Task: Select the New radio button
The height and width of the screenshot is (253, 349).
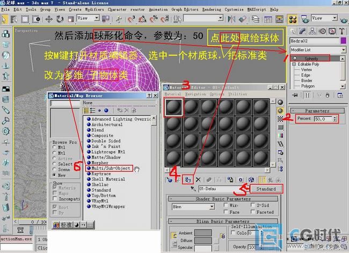Action: tap(54, 175)
